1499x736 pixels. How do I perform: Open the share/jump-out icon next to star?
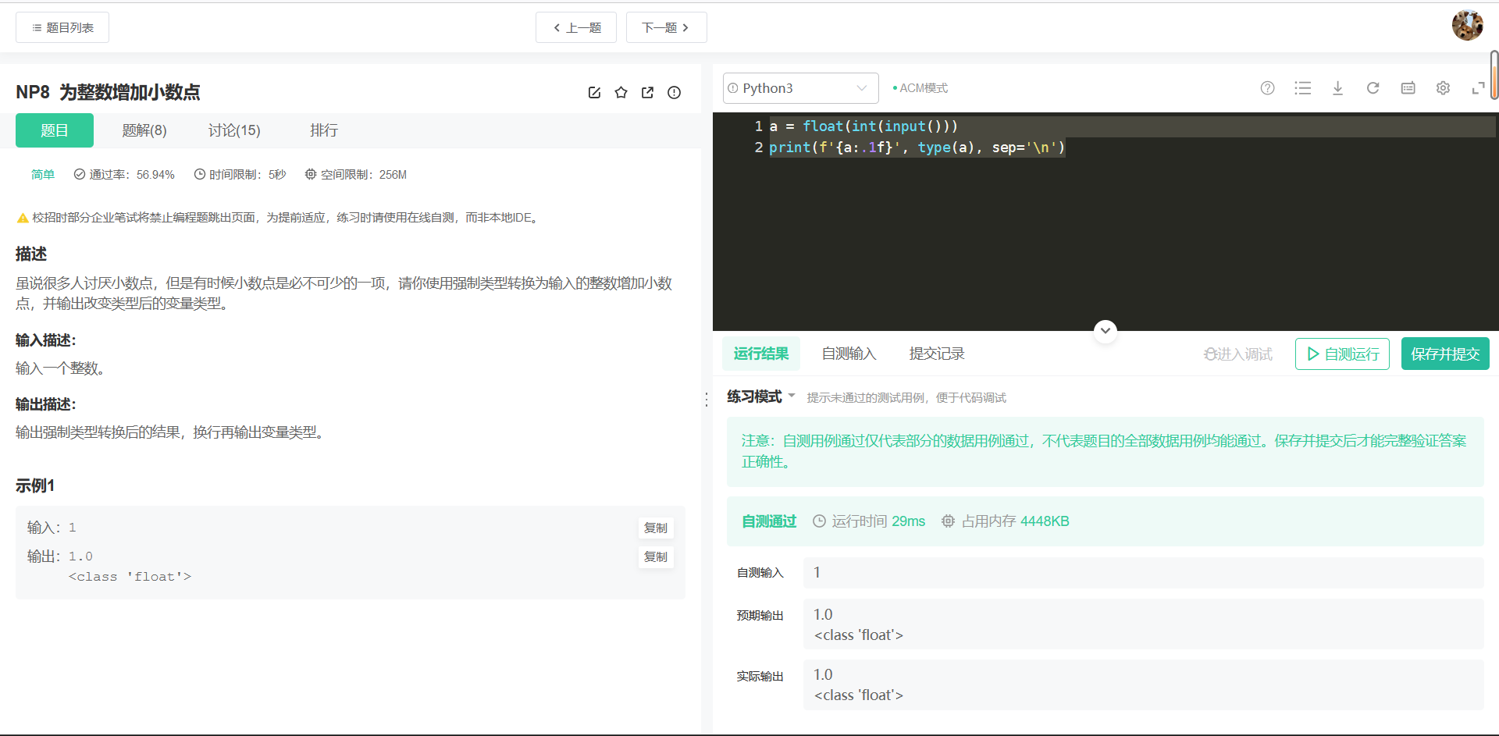point(647,92)
